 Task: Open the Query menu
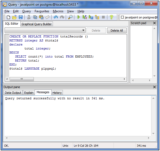27,11
